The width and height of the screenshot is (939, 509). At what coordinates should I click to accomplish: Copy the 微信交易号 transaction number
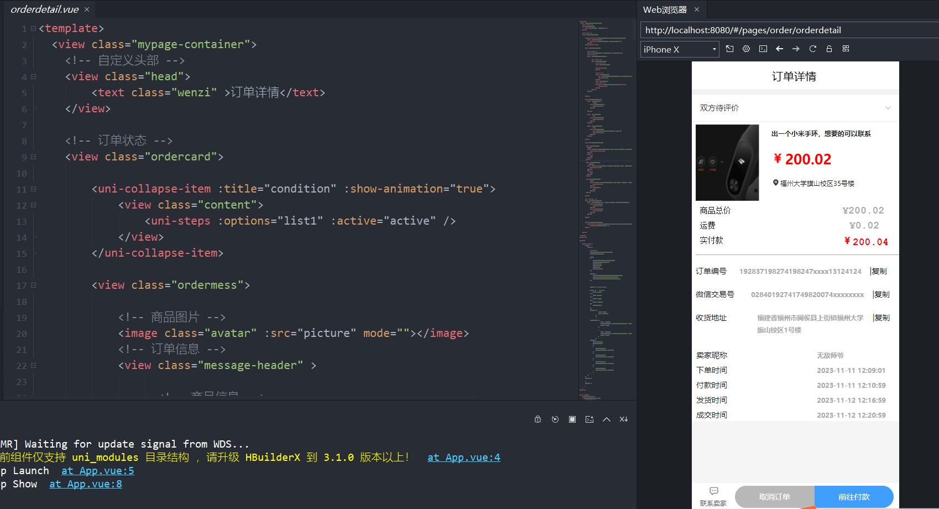(881, 294)
